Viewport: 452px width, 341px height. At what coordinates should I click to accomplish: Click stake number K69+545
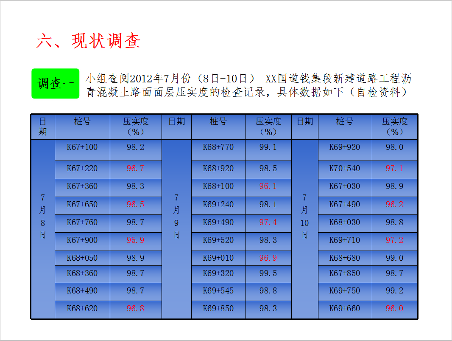218,291
